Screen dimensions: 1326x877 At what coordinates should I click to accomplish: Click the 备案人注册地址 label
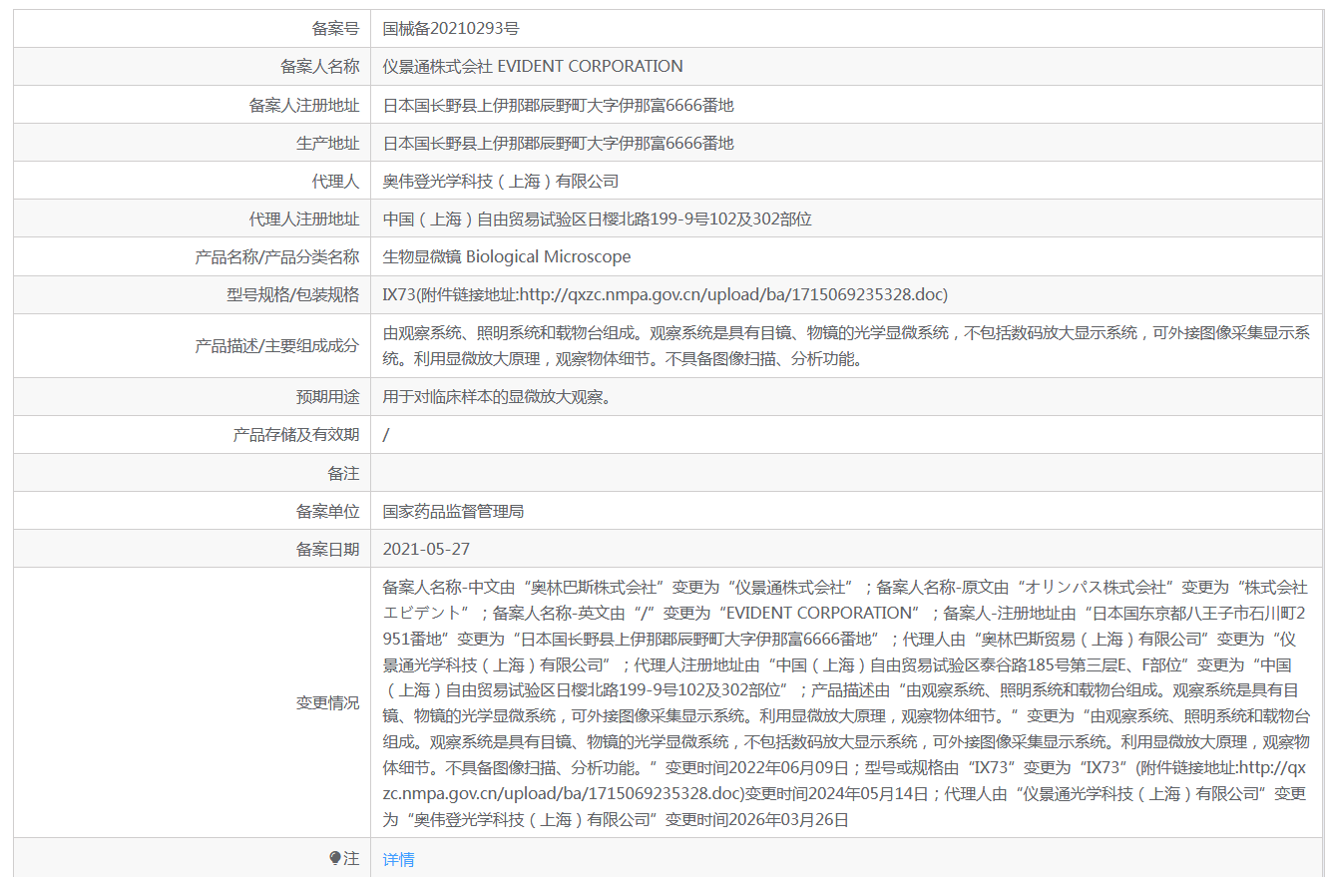tap(304, 105)
